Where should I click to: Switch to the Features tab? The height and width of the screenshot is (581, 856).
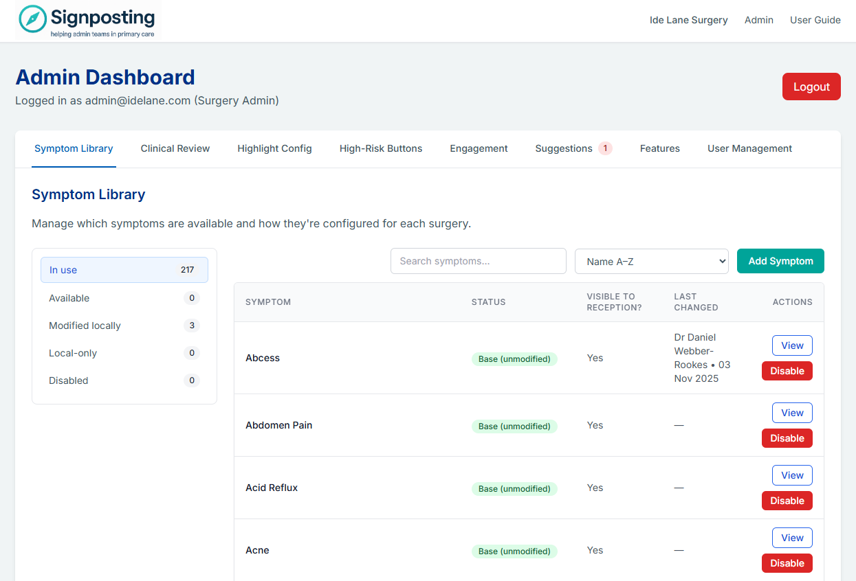click(x=659, y=148)
